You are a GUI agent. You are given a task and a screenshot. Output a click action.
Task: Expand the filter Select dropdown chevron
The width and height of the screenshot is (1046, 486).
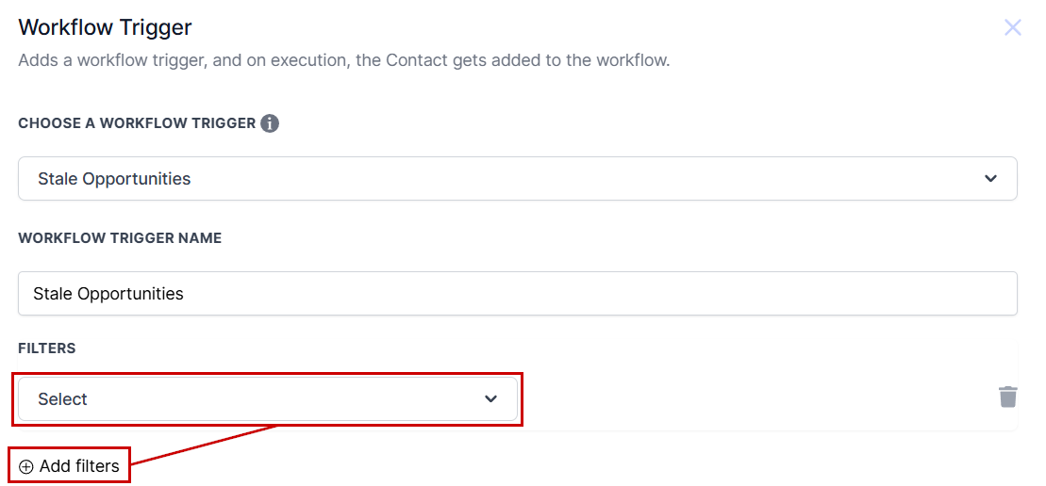491,398
